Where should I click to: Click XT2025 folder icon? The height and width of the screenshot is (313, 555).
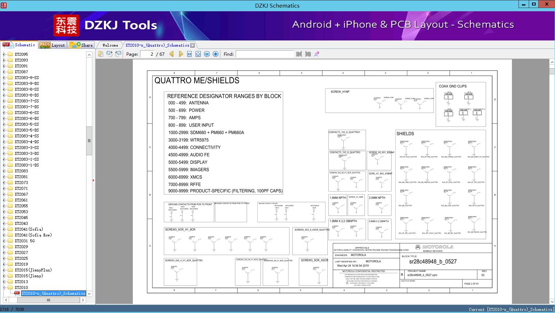pos(10,258)
